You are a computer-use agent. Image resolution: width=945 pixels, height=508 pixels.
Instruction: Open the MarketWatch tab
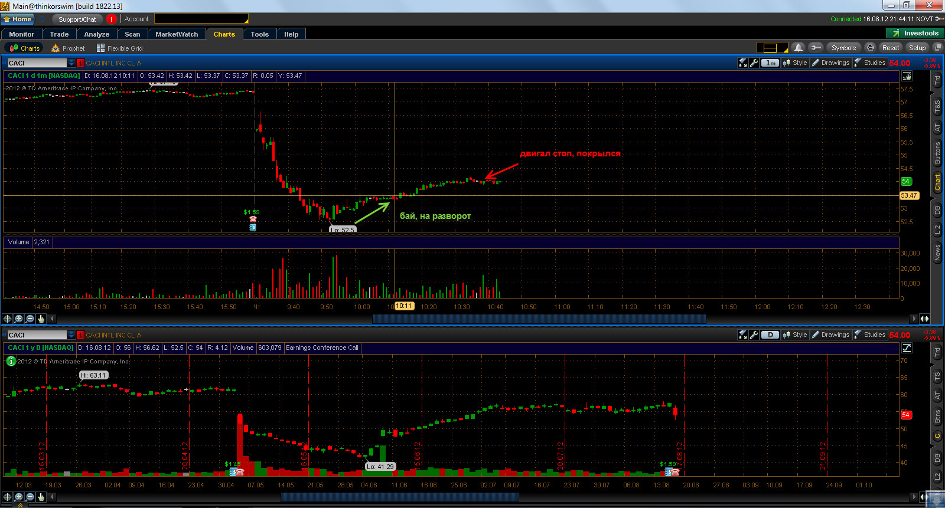coord(177,34)
